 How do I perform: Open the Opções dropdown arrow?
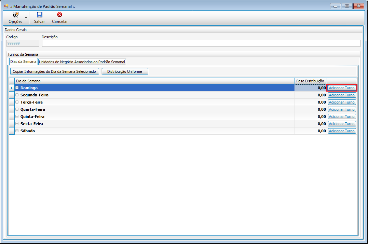point(26,18)
